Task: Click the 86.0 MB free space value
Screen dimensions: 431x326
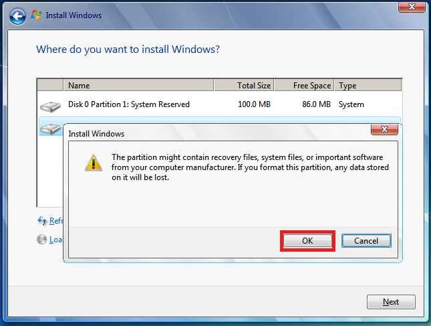Action: [316, 104]
